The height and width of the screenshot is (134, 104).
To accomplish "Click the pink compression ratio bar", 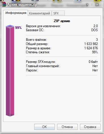I will coord(10,71).
